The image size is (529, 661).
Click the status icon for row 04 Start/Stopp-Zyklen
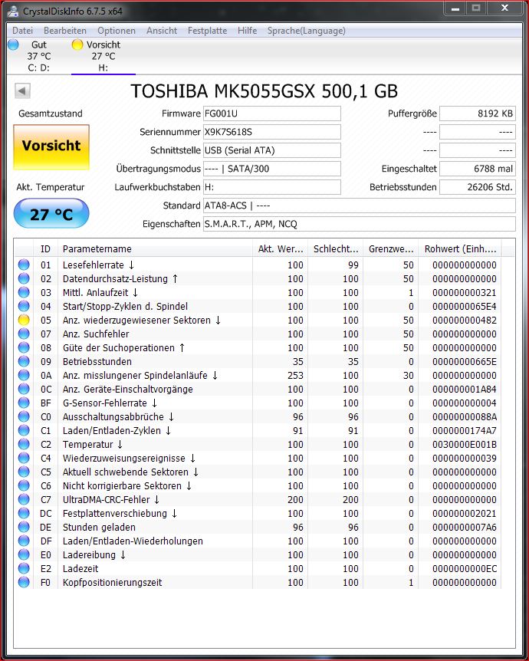[x=24, y=306]
